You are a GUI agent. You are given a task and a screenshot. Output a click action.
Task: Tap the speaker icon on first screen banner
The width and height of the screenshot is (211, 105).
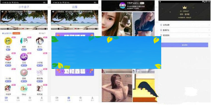point(3,12)
